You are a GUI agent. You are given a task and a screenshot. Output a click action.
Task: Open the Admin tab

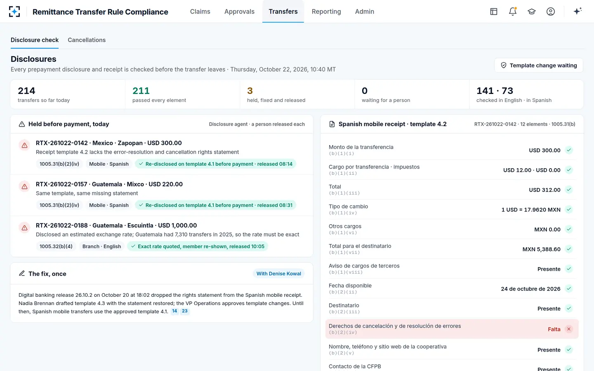pyautogui.click(x=365, y=12)
